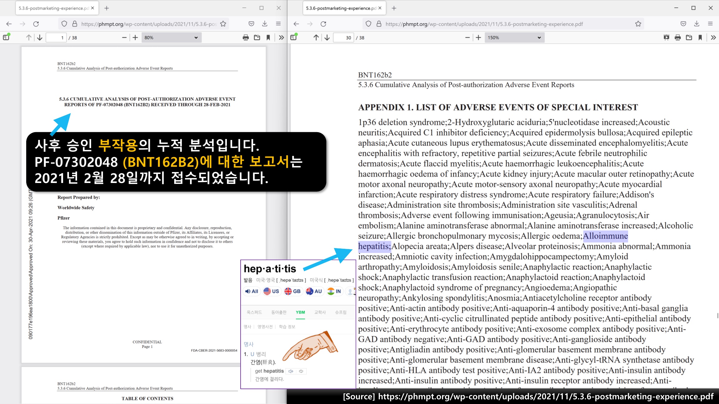The image size is (719, 404).
Task: Go to previous page in right PDF viewer
Action: [x=316, y=37]
